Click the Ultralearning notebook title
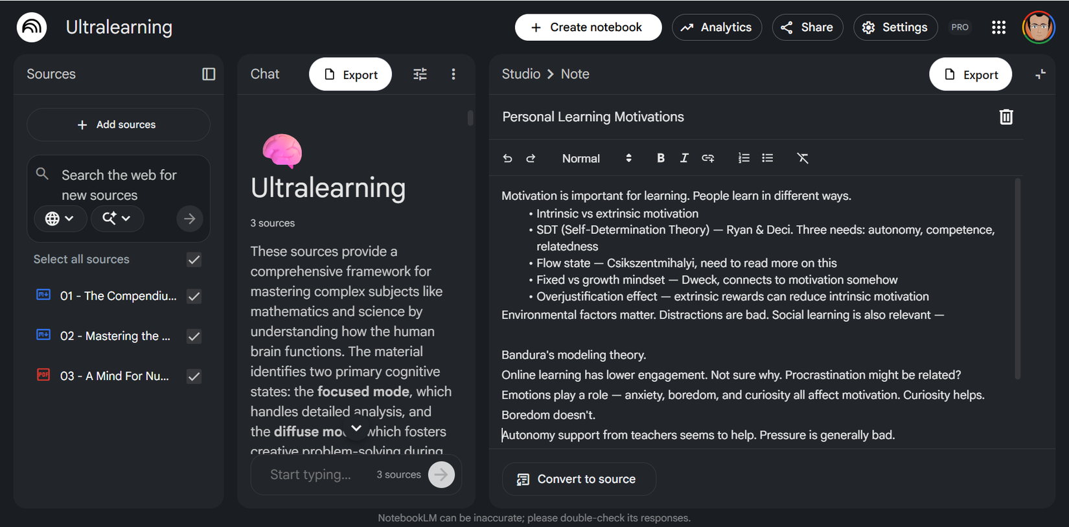1069x527 pixels. (x=119, y=27)
